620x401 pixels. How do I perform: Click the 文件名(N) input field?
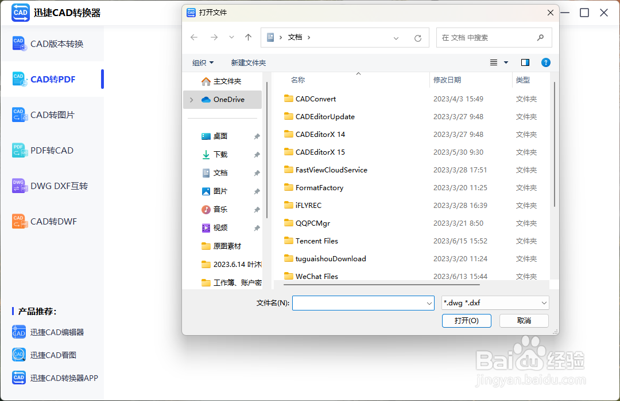[x=363, y=303]
